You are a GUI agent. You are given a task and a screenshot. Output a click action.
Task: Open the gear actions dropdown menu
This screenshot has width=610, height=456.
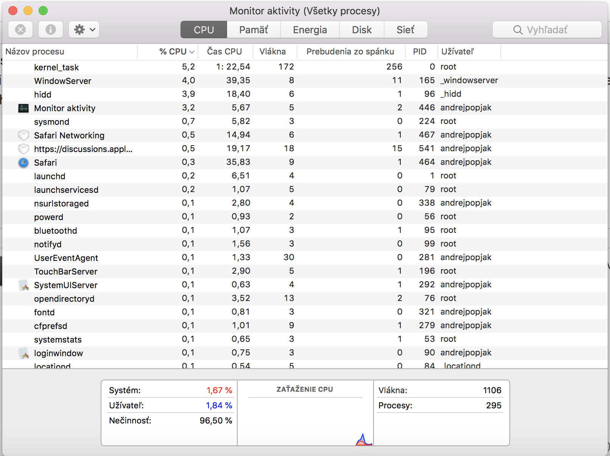(84, 29)
